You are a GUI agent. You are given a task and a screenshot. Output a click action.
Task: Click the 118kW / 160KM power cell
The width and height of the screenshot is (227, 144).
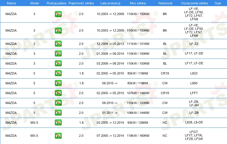138,136
